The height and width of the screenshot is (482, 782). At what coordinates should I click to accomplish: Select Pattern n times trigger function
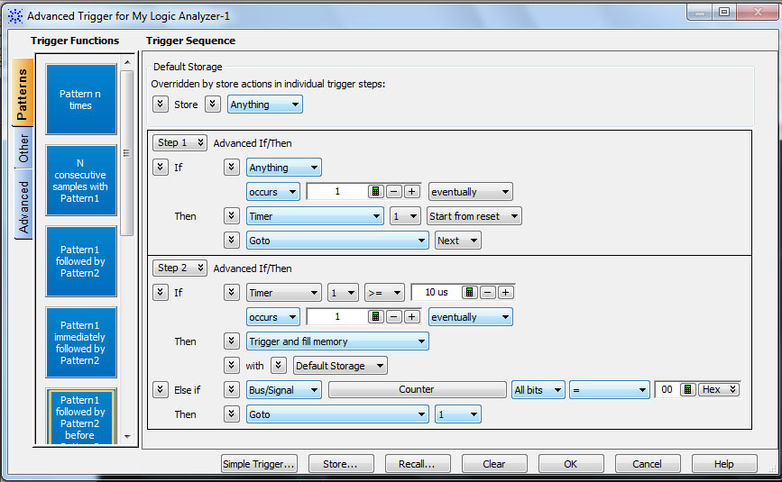81,99
